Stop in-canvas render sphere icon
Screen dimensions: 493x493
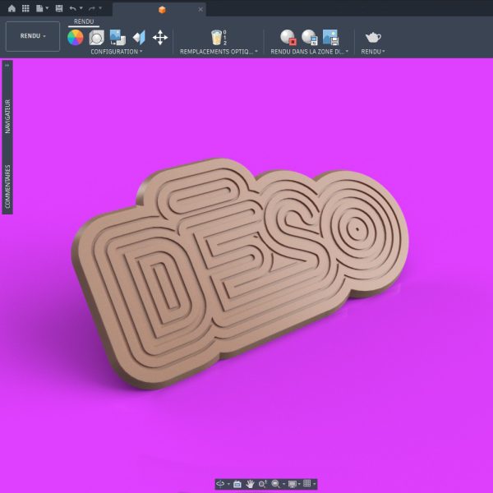288,38
